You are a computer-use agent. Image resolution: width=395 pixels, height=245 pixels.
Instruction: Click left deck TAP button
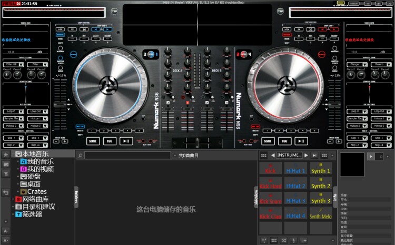pyautogui.click(x=114, y=11)
